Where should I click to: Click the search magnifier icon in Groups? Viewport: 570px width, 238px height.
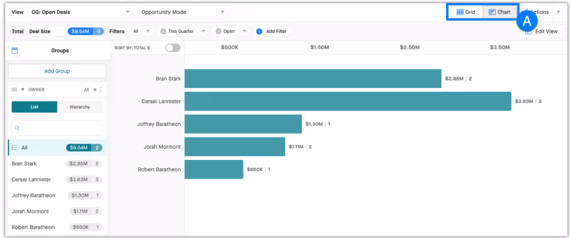pyautogui.click(x=17, y=128)
